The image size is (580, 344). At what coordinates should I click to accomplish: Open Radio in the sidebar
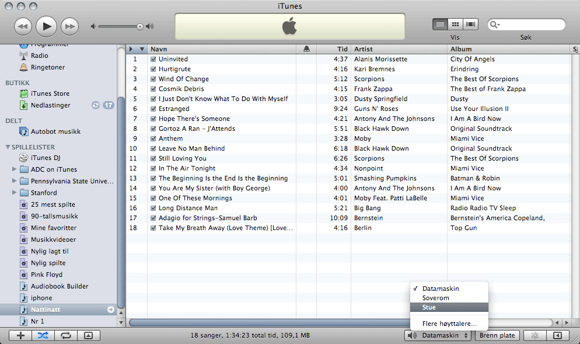[x=40, y=55]
